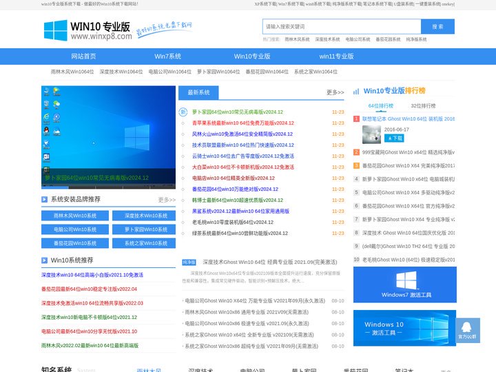The height and width of the screenshot is (372, 496).
Task: Open 番茄花园最新64位win10稳定专注版v2022.04
Action: 89,289
